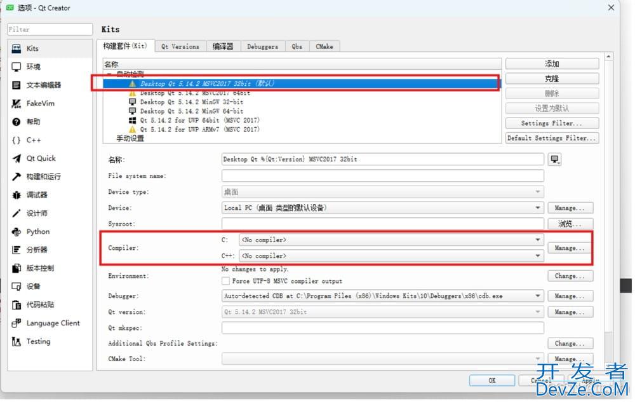
Task: Open the 设备 settings category
Action: 50,287
